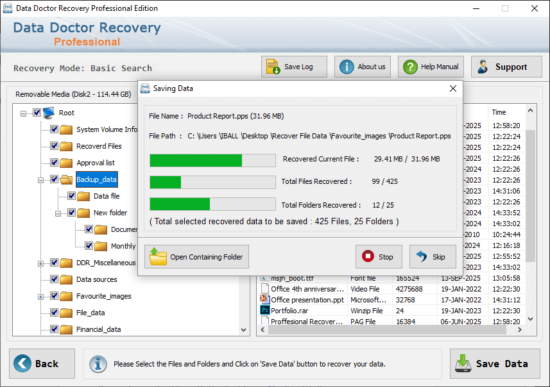Click the font file icon for msjh_boot.ttf
Image resolution: width=550 pixels, height=387 pixels.
(264, 279)
